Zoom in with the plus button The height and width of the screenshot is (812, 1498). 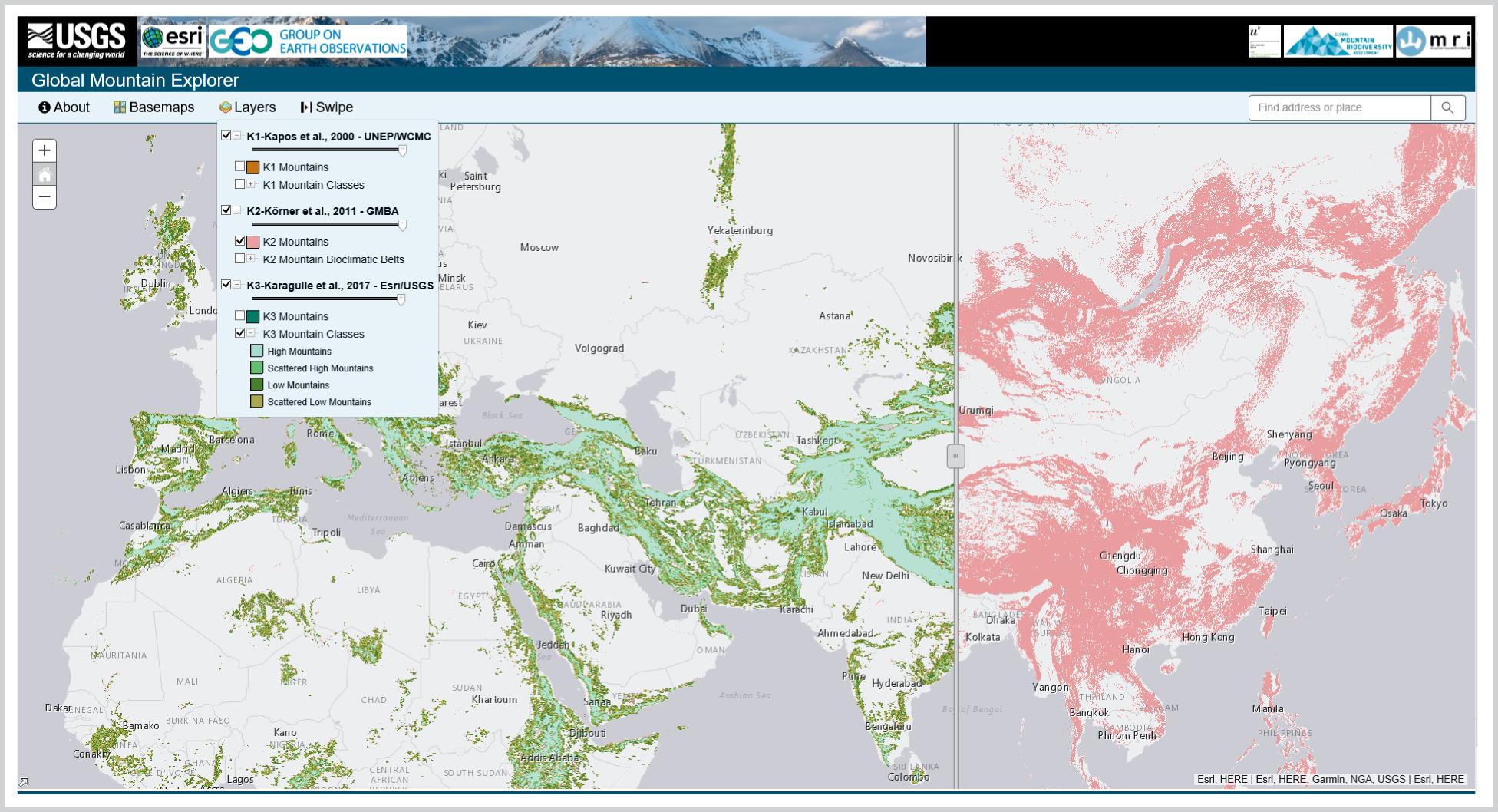[x=45, y=150]
